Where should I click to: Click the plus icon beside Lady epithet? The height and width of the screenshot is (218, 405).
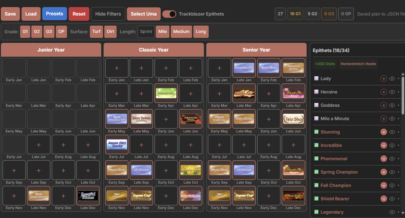pyautogui.click(x=383, y=79)
